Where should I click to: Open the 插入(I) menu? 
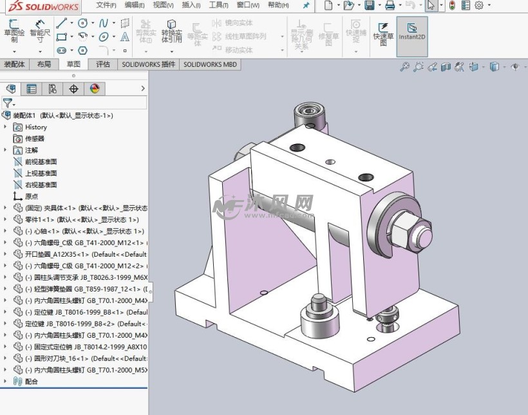[191, 5]
